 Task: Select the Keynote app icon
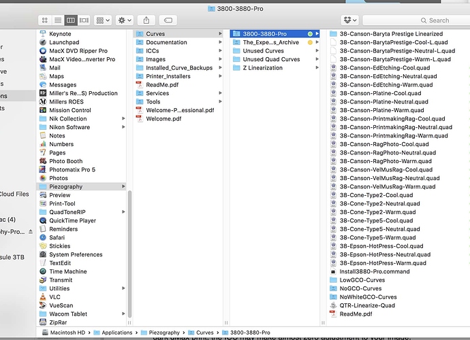click(43, 34)
